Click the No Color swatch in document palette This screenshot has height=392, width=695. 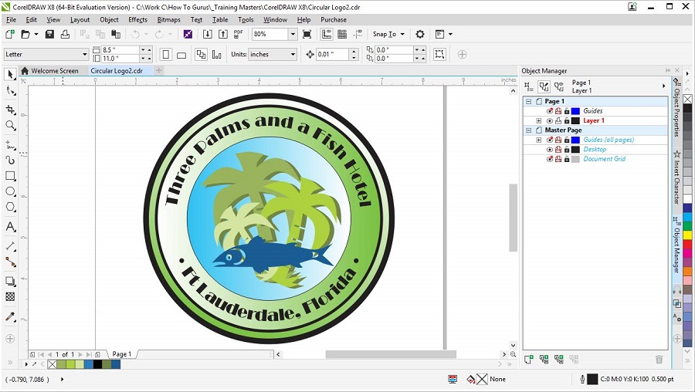click(52, 364)
